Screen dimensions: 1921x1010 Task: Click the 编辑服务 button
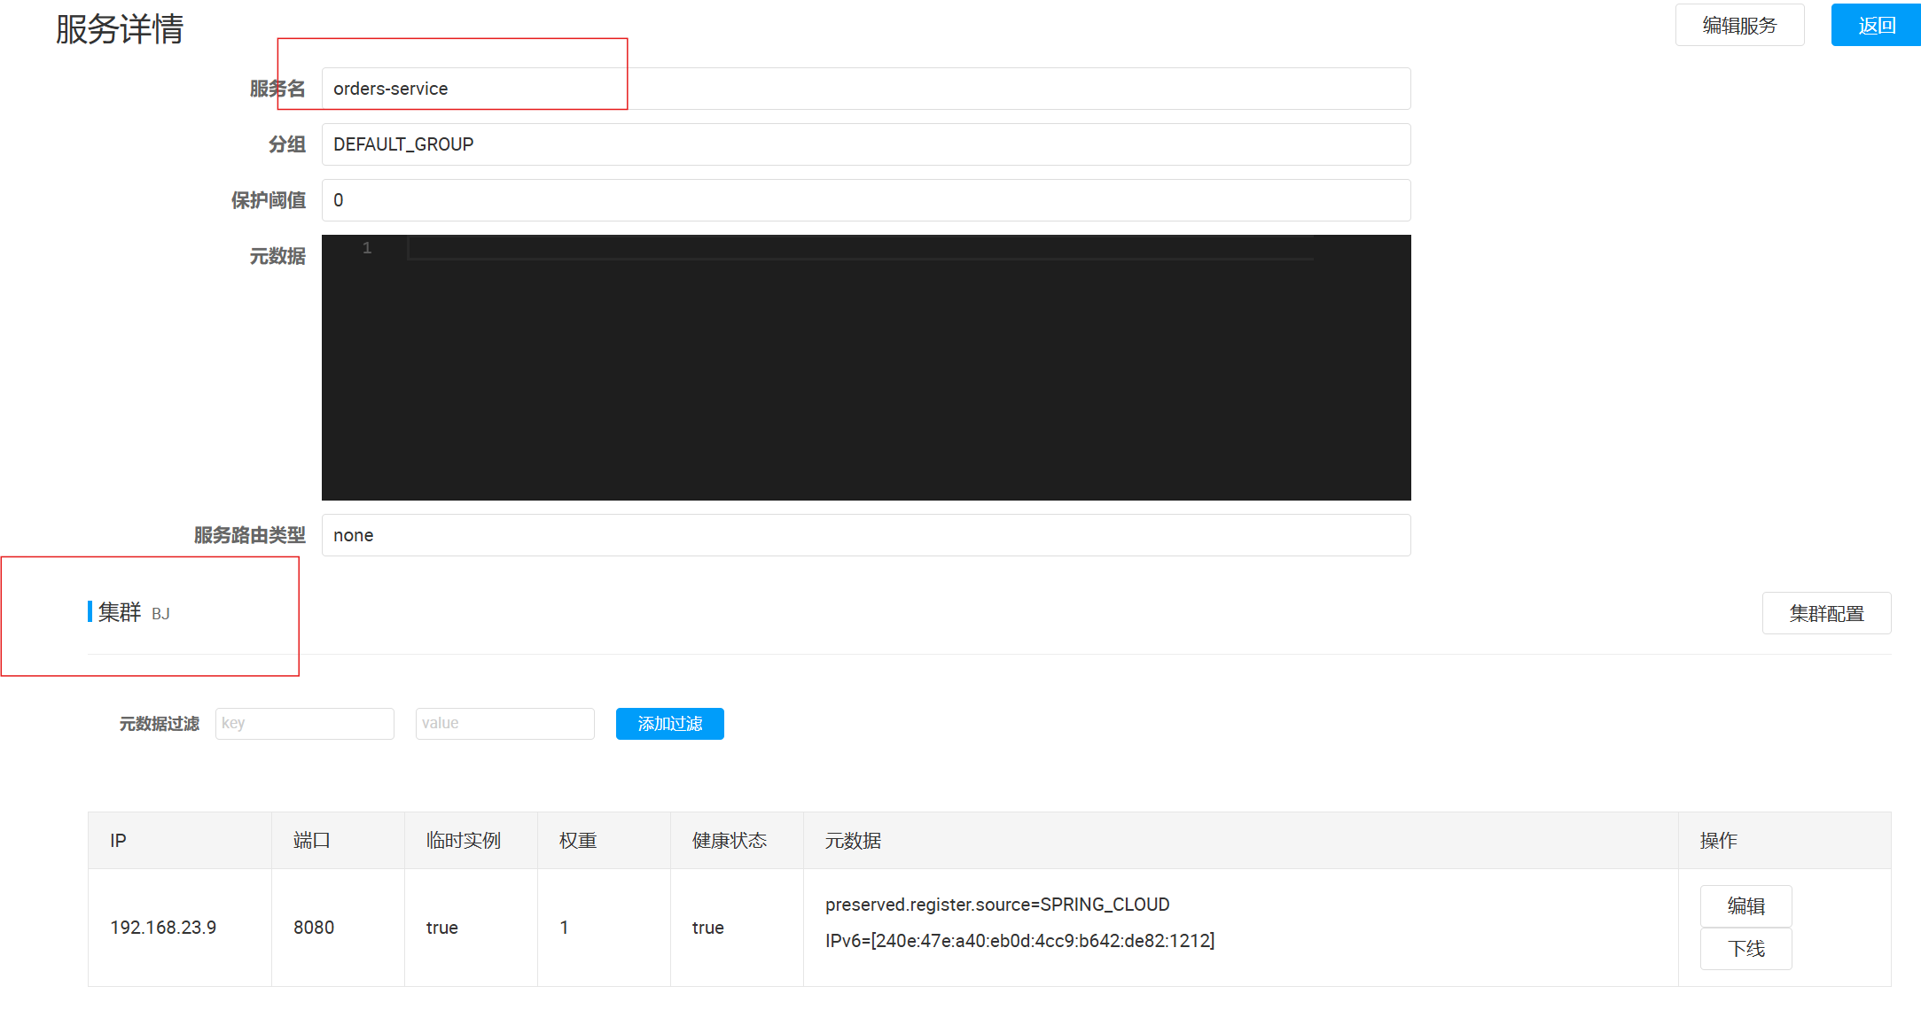click(1738, 26)
